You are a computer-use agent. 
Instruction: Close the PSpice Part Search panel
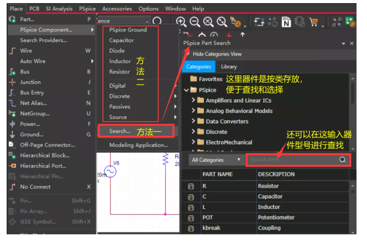(x=352, y=44)
